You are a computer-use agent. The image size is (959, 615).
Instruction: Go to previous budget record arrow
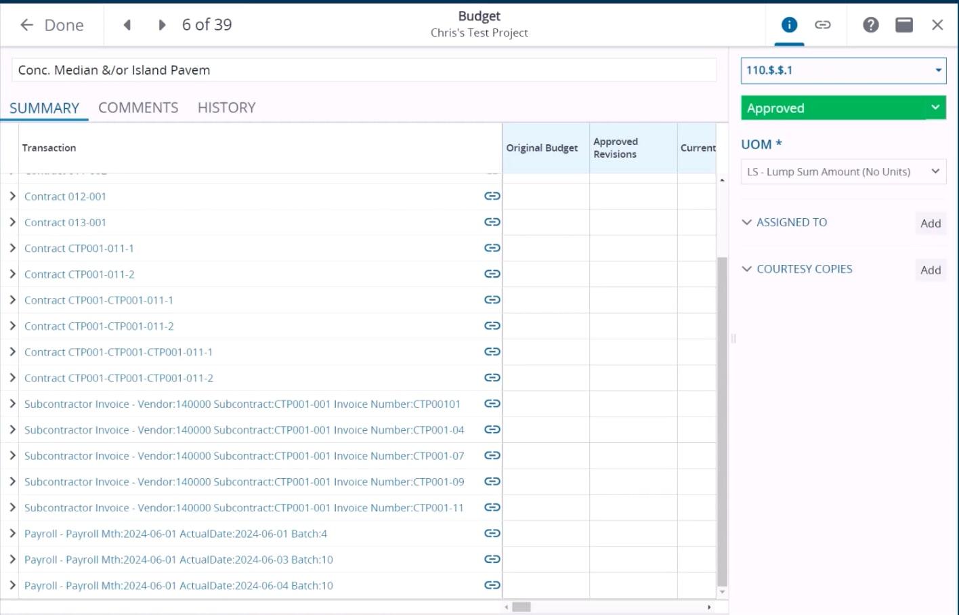tap(127, 25)
